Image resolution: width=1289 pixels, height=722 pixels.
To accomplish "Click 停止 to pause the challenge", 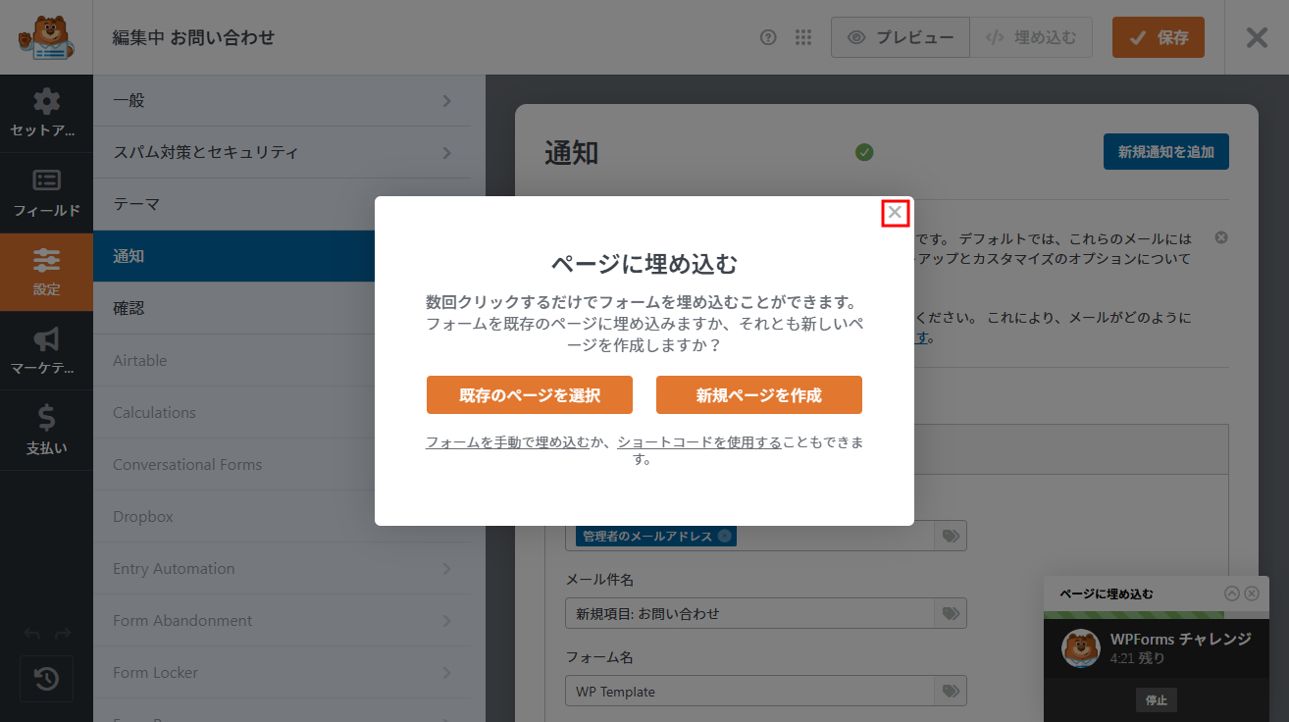I will (x=1157, y=700).
